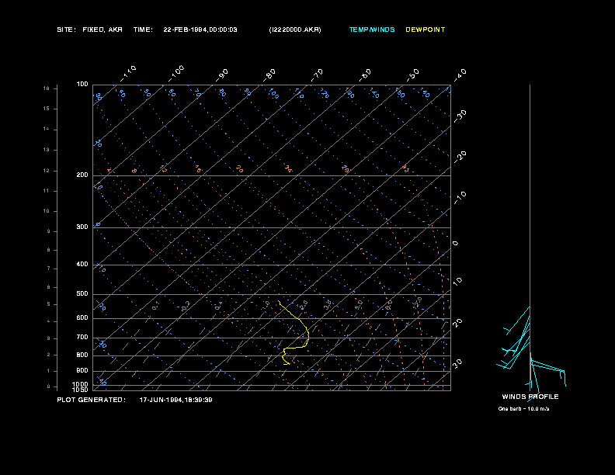Click the 9 km height axis tick label
This screenshot has width=615, height=475.
coord(49,231)
